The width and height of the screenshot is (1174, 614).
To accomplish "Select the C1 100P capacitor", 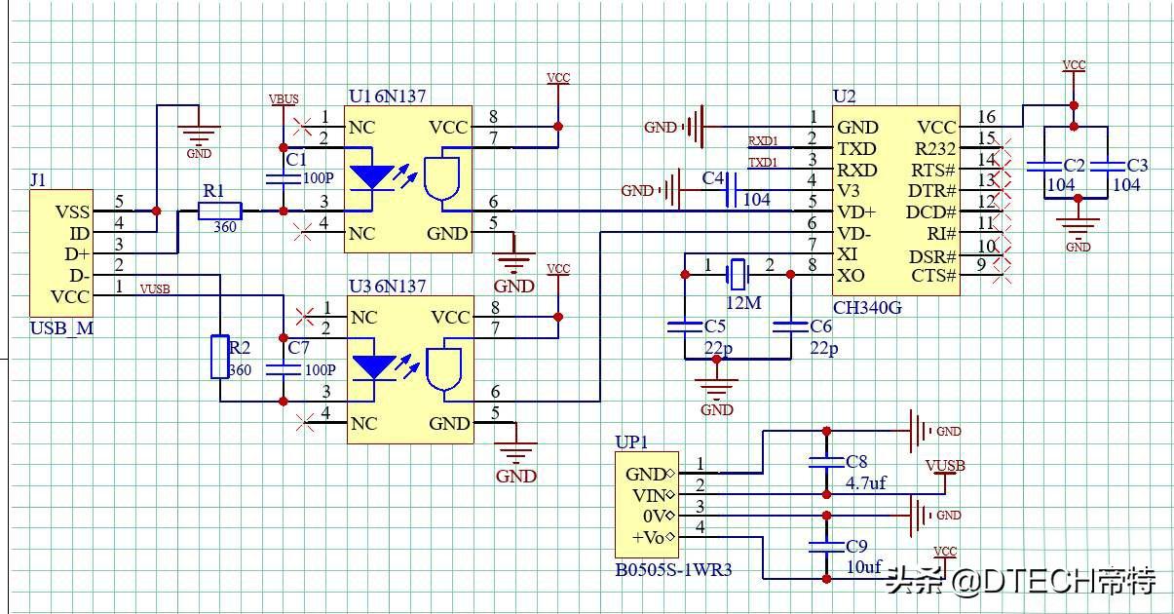I will pos(284,177).
